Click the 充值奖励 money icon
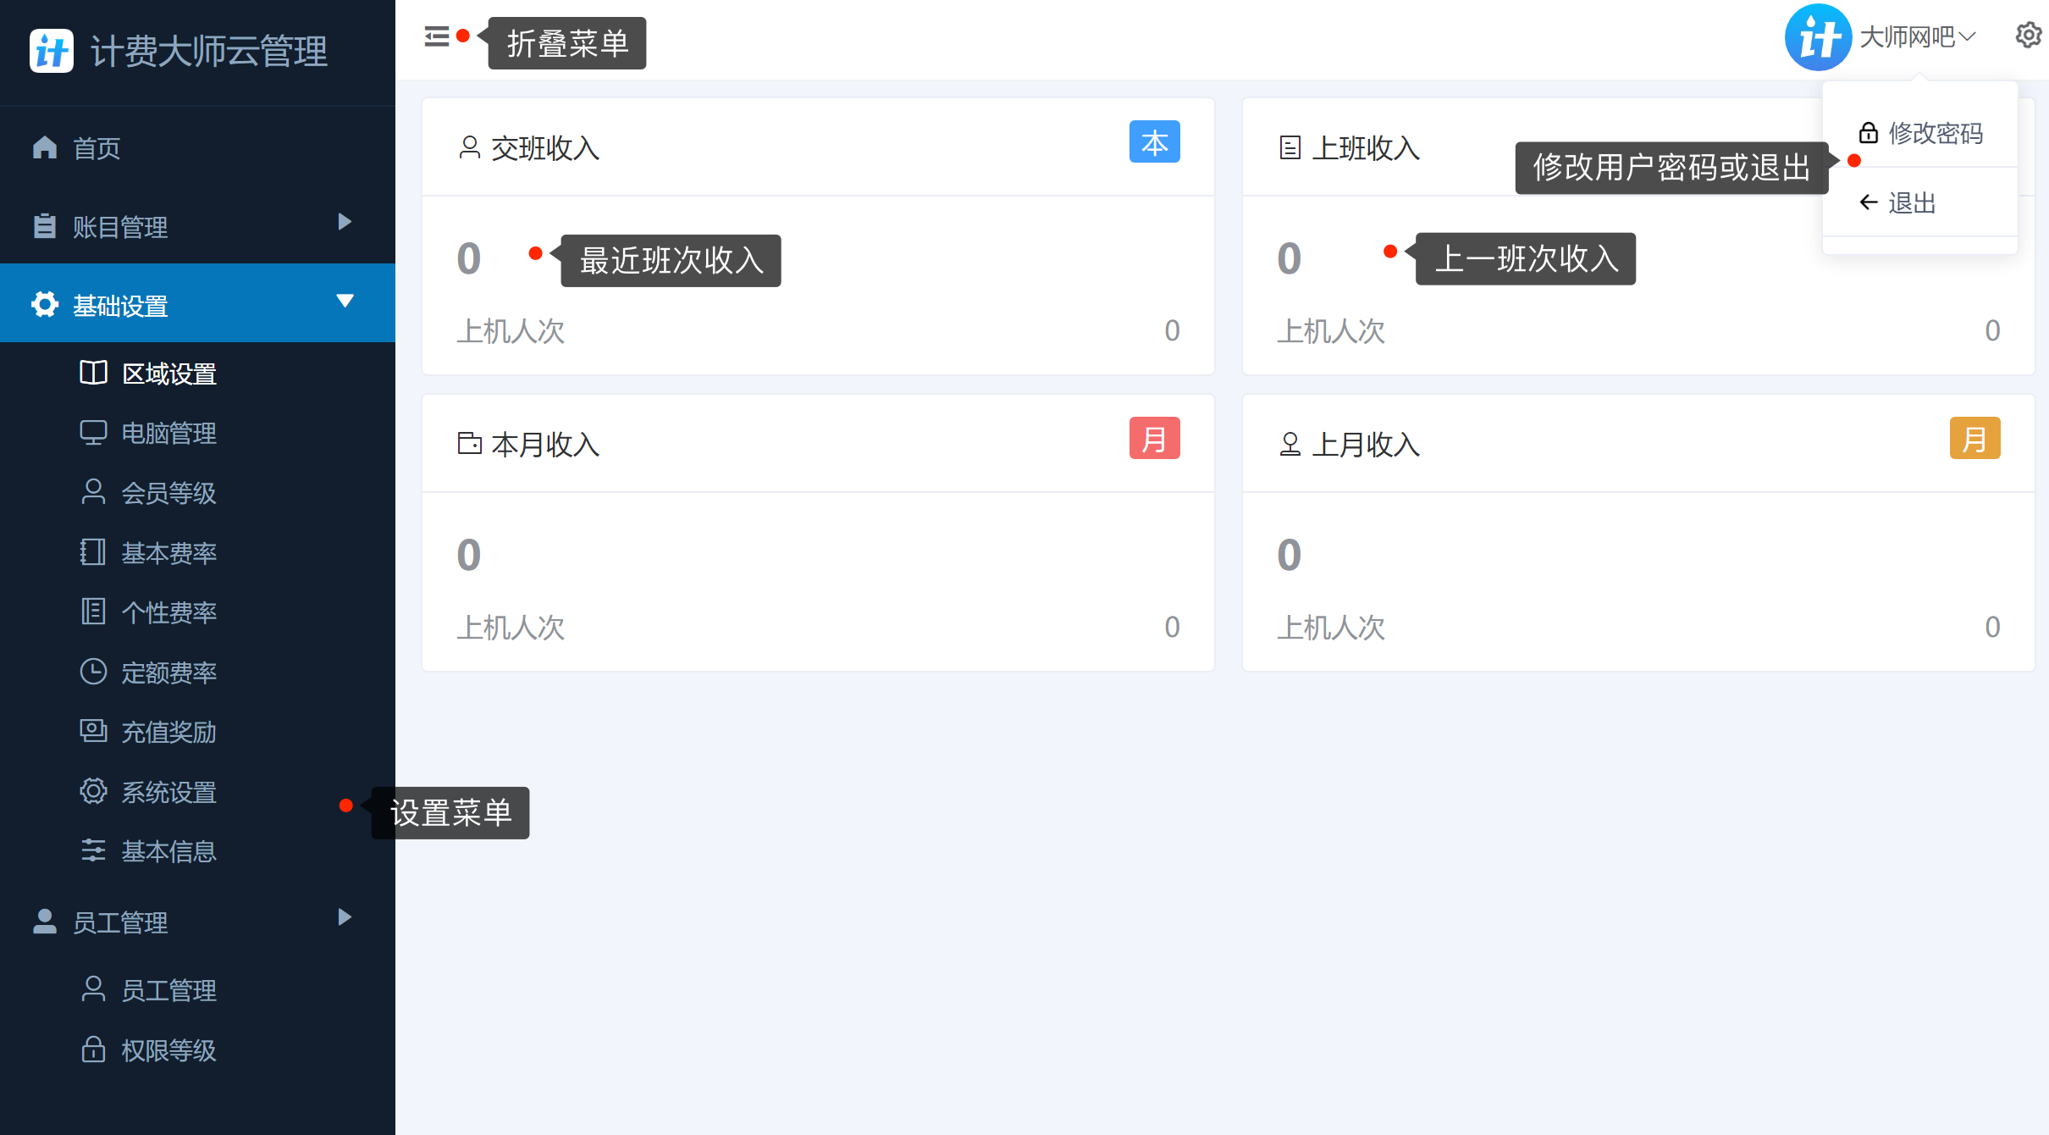Viewport: 2049px width, 1135px height. point(93,731)
